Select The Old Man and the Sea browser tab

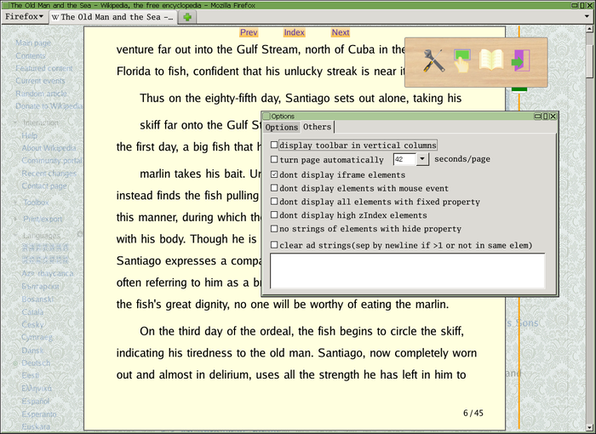tap(113, 17)
